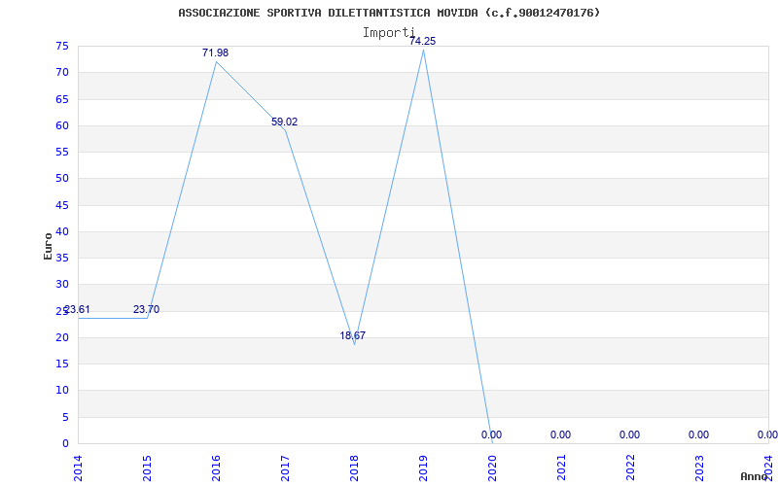Click the 55 y-axis tick label
778x486 pixels.
click(62, 152)
